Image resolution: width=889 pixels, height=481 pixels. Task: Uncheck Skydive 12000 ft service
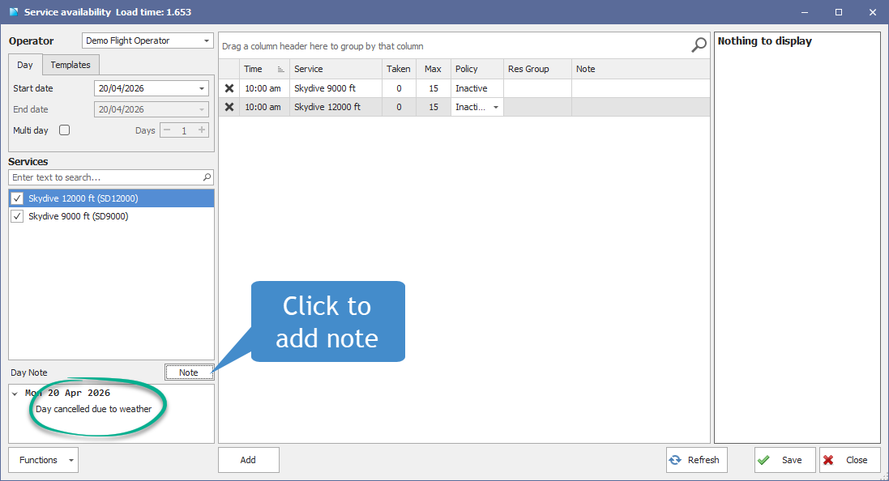pos(17,198)
